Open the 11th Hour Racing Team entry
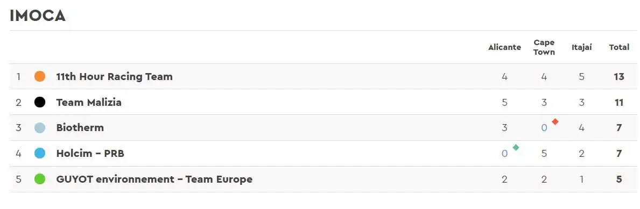Screen dimensions: 640x209 pos(114,76)
